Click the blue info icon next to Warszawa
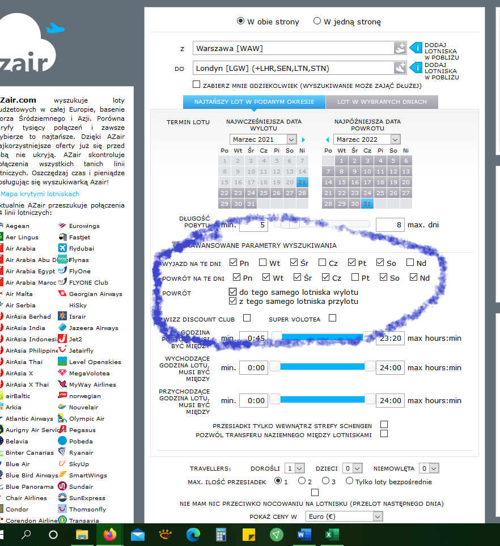This screenshot has width=500, height=546. click(x=416, y=48)
